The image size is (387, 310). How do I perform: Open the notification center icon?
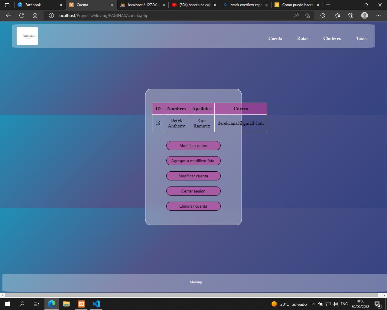point(377,304)
